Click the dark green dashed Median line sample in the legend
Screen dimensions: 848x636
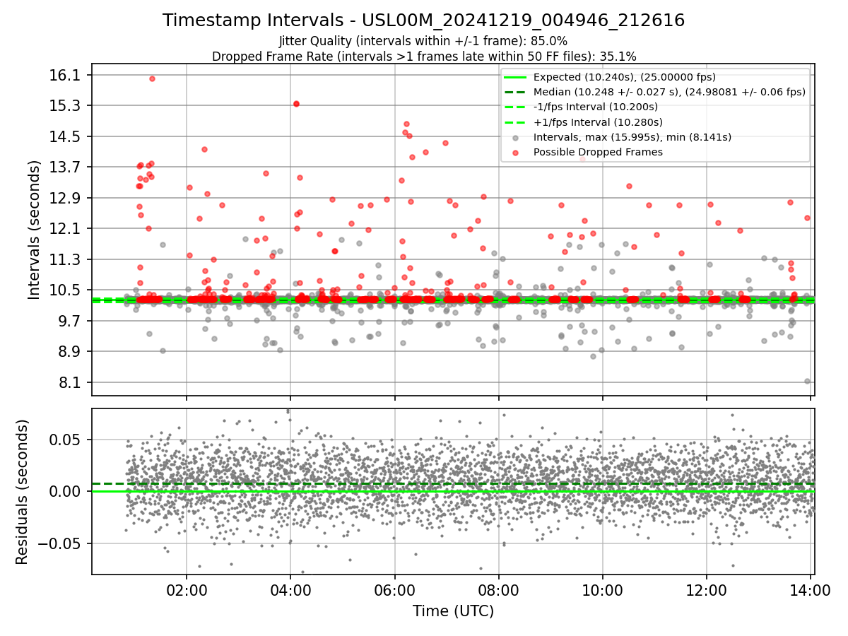(x=516, y=92)
